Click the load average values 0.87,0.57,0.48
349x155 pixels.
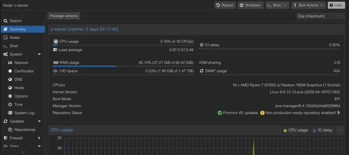tap(181, 50)
